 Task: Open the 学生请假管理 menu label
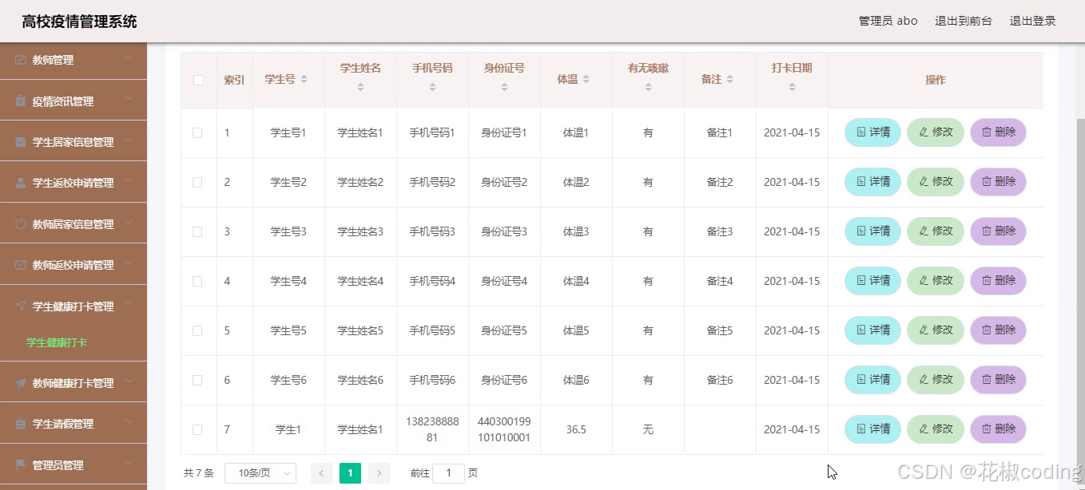pyautogui.click(x=63, y=424)
